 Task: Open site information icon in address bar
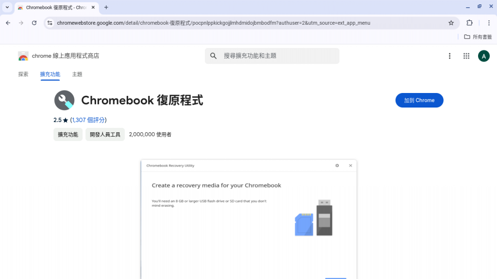click(x=50, y=23)
